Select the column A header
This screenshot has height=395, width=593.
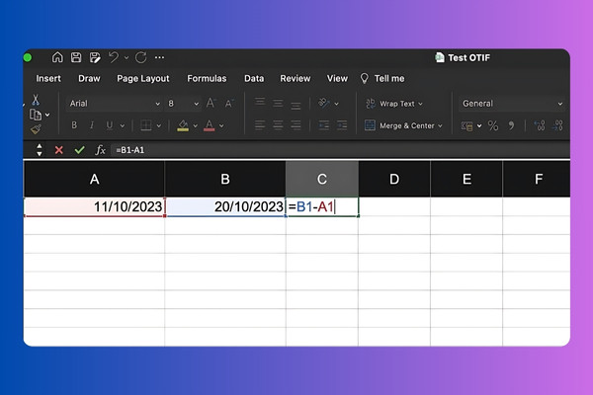94,179
